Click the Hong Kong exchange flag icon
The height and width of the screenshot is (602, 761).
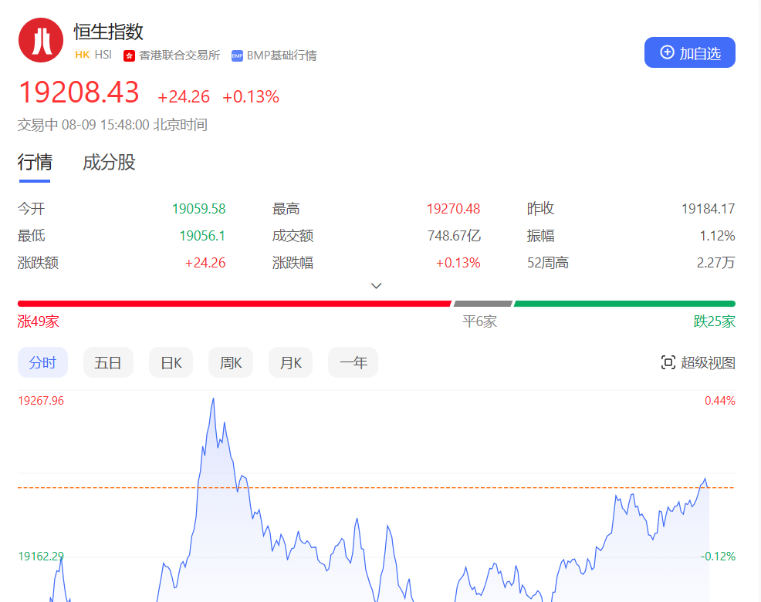[129, 55]
